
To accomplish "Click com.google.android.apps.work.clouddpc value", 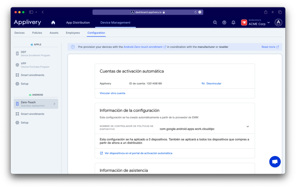I will click(187, 129).
